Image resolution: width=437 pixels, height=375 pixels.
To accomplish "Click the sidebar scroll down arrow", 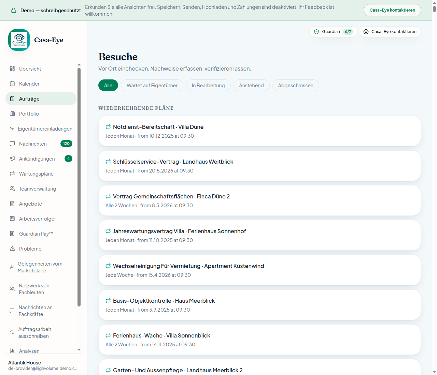I will pos(79,350).
